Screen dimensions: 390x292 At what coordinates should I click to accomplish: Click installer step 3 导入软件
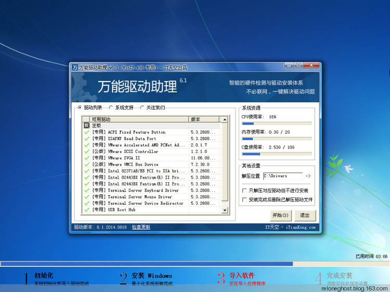coord(241,278)
